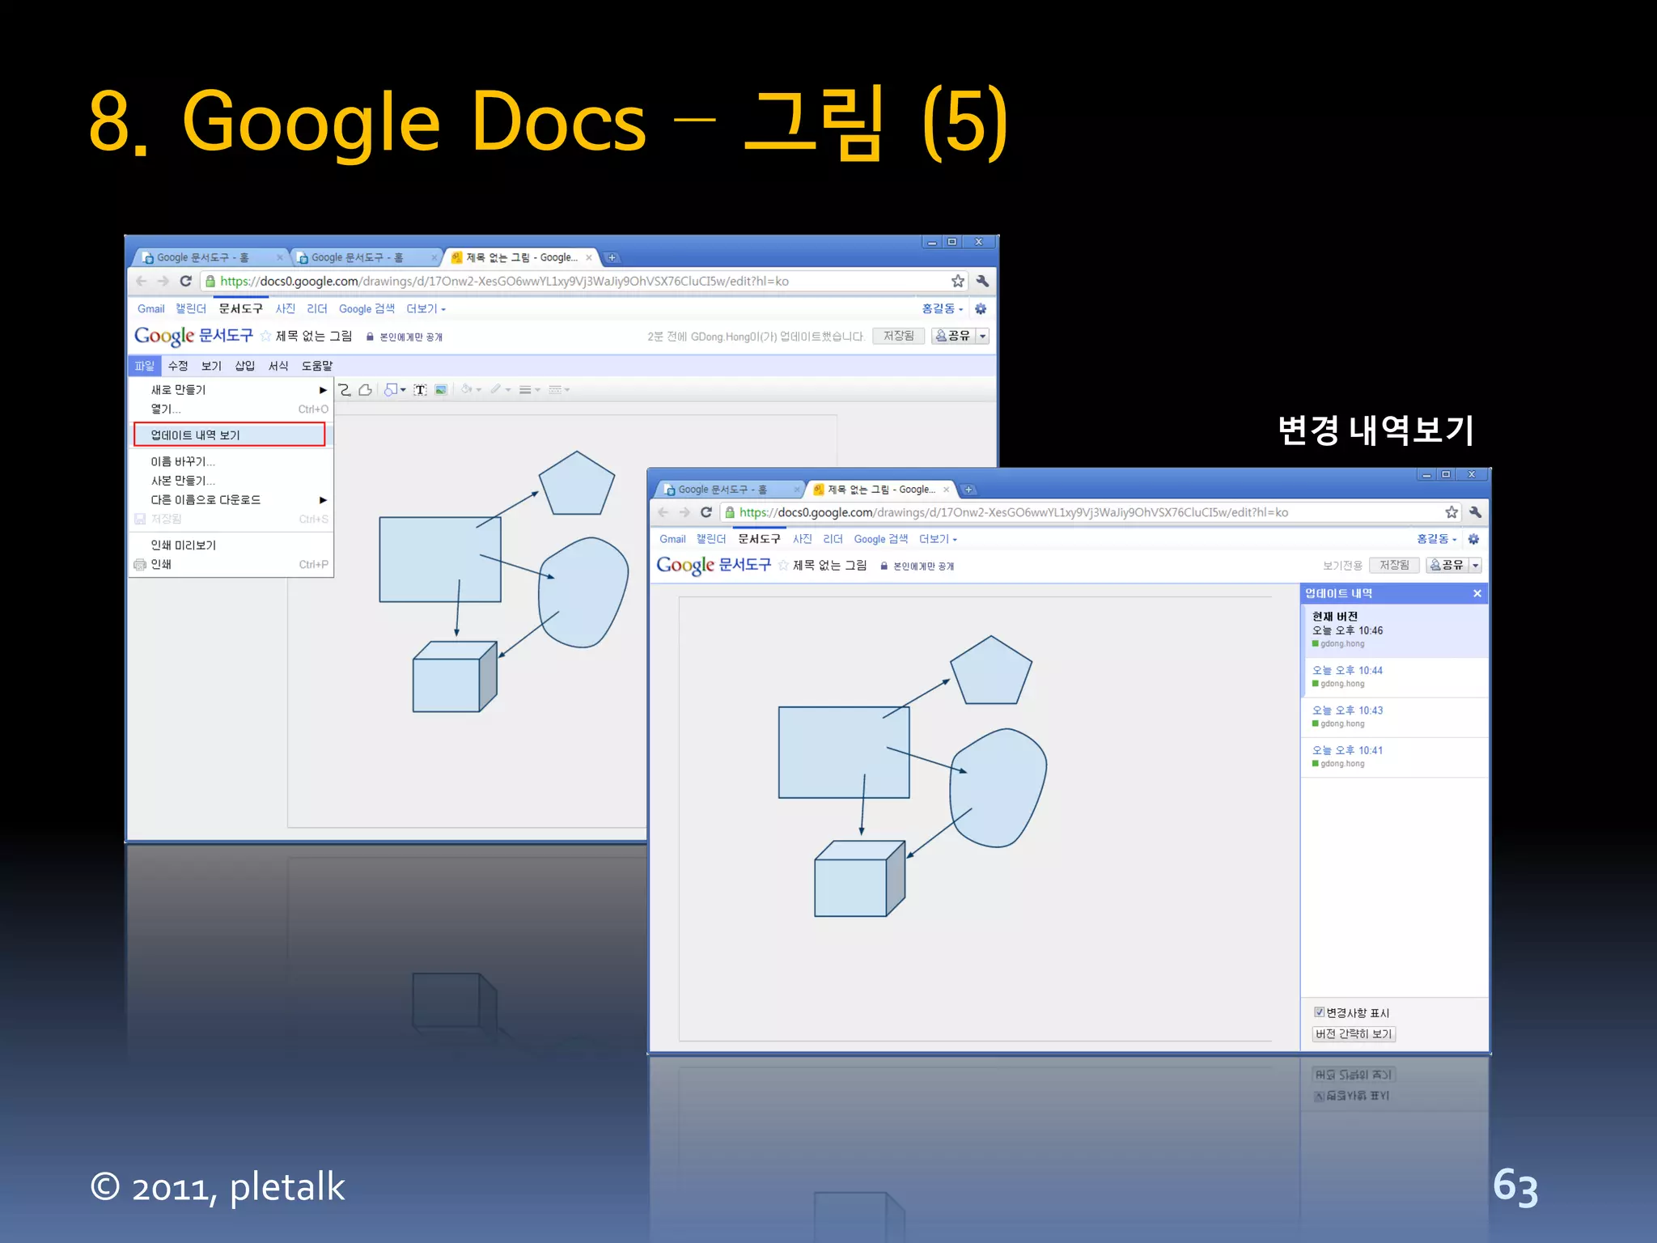This screenshot has height=1243, width=1657.
Task: Open the 도움말 menu
Action: 316,366
